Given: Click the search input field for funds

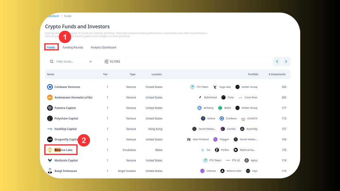Looking at the screenshot, I should tap(68, 61).
